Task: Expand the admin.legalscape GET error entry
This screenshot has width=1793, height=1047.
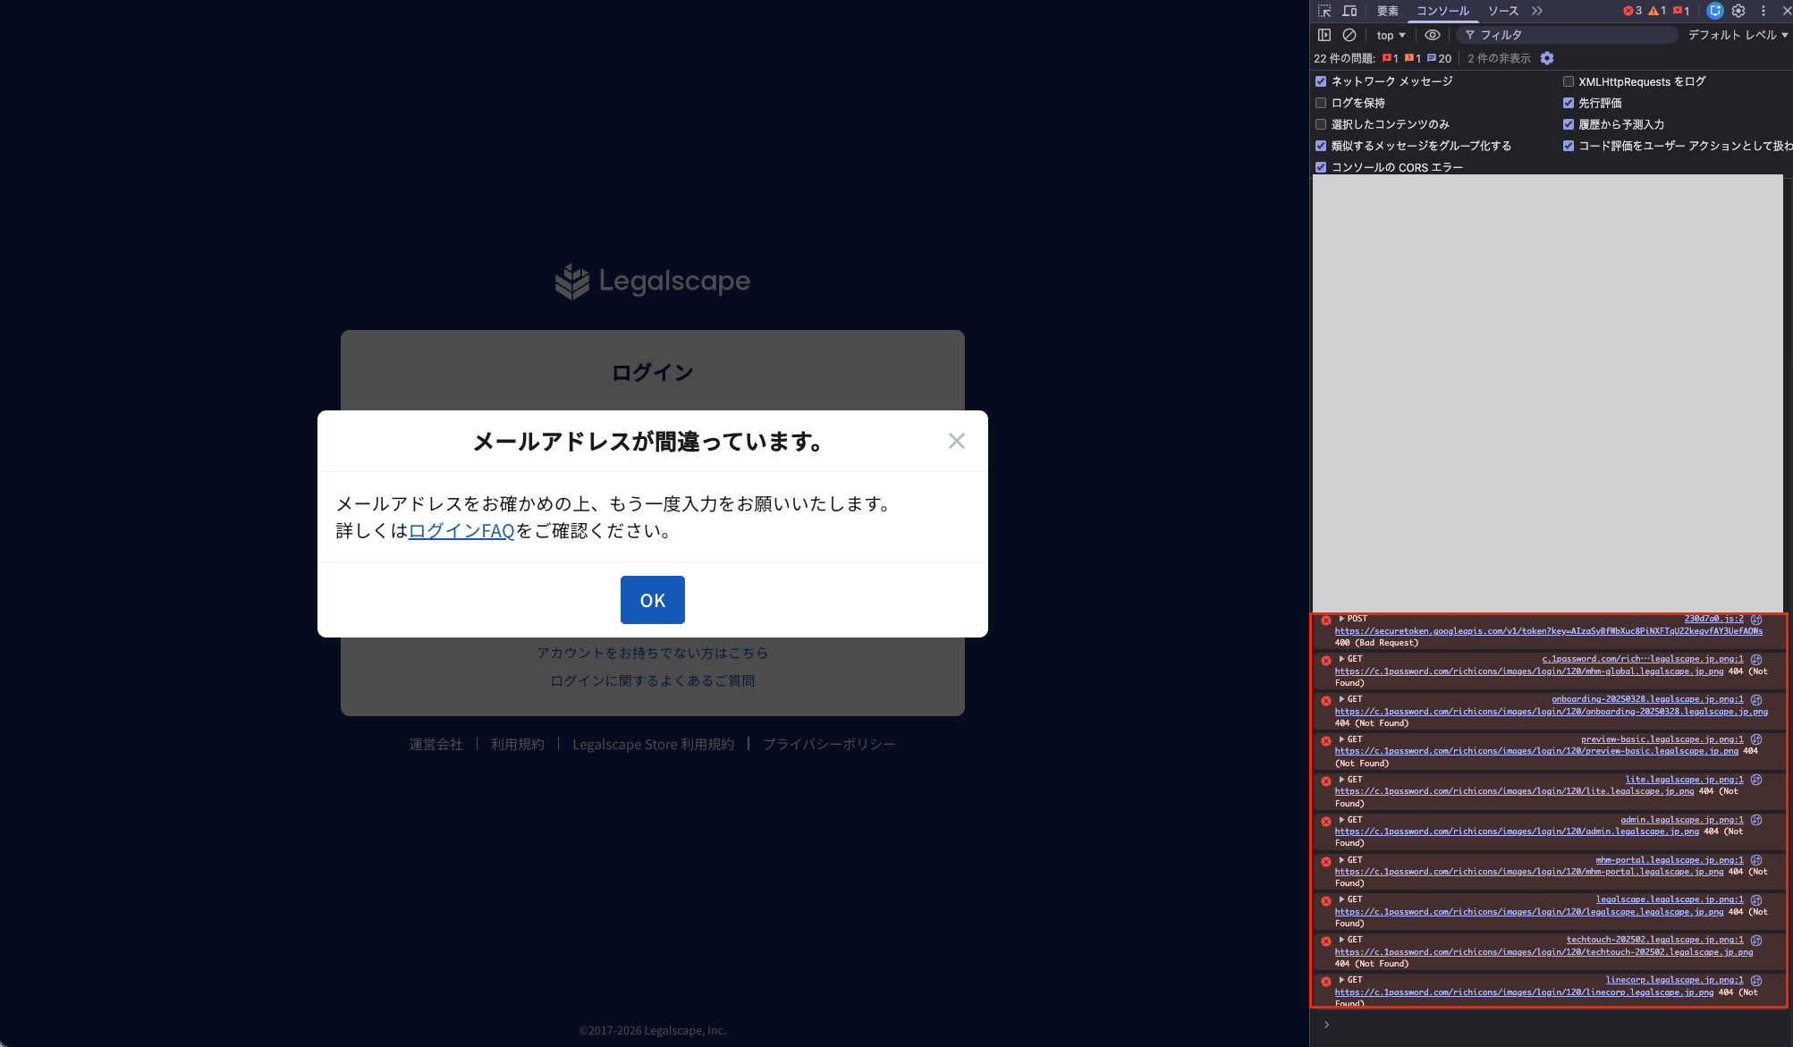Action: 1342,820
